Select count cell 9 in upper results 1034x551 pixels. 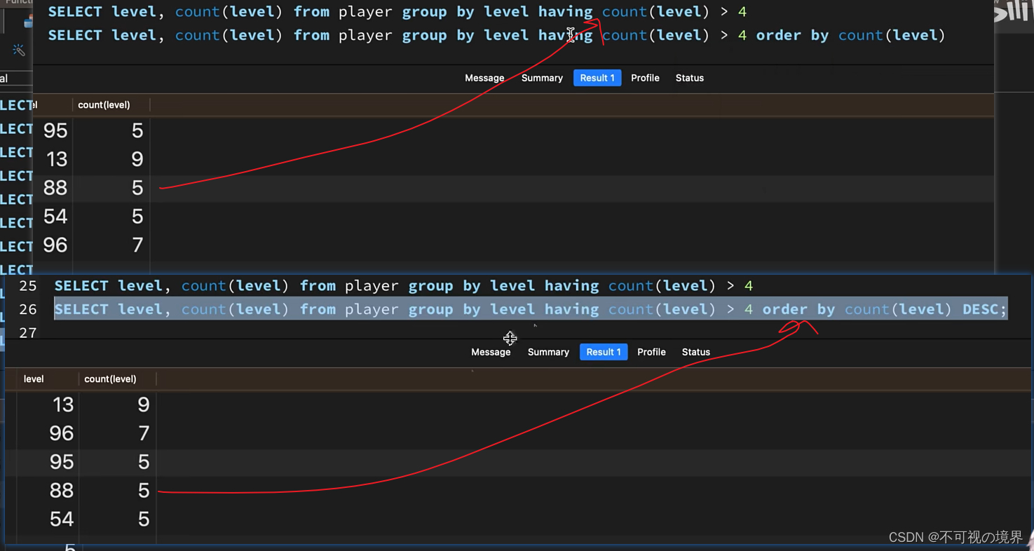(x=137, y=160)
